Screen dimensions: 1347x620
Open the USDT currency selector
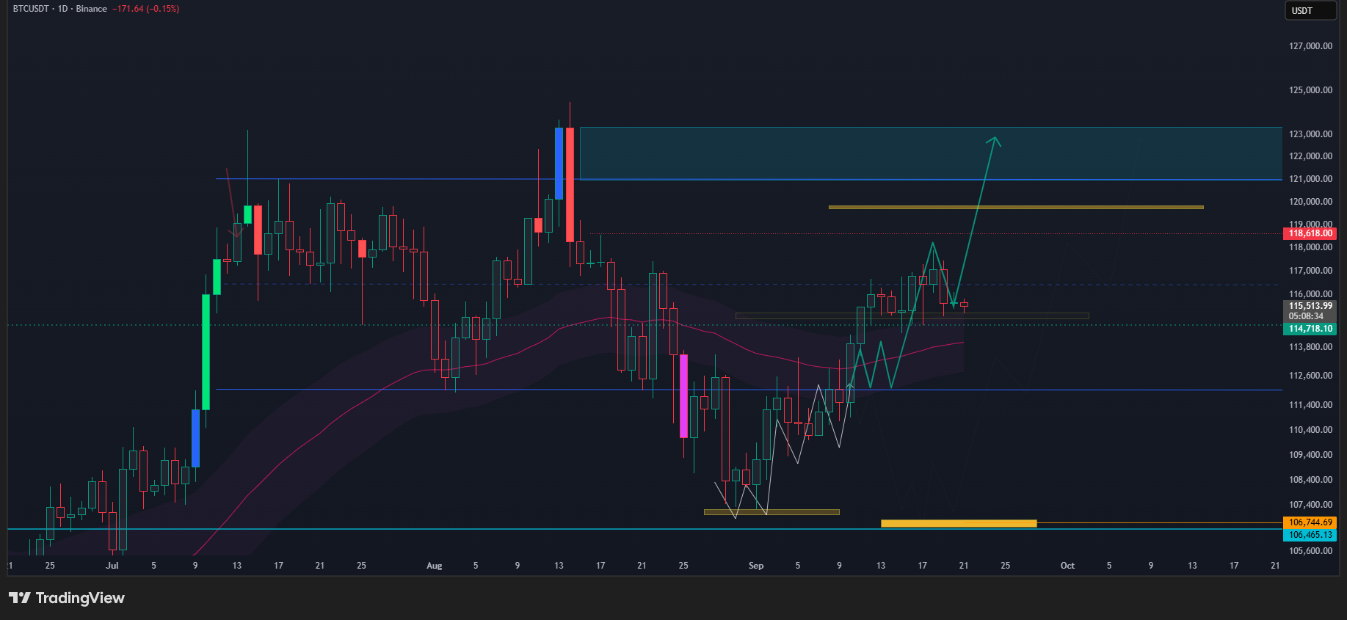(x=1310, y=10)
